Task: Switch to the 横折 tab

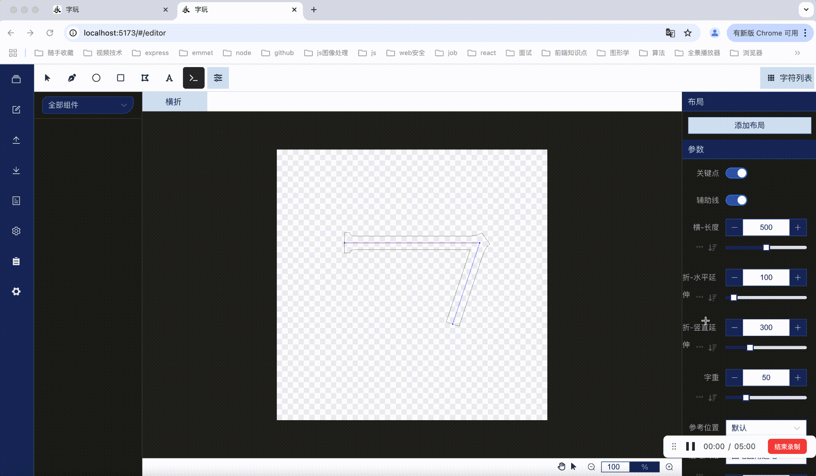Action: 174,101
